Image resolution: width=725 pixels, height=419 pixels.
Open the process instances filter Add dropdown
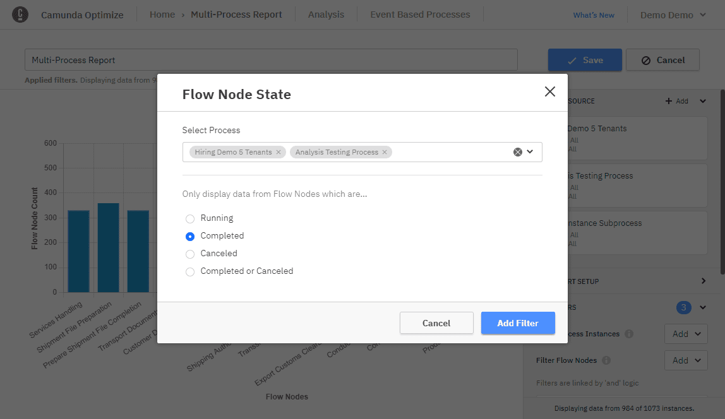[686, 334]
